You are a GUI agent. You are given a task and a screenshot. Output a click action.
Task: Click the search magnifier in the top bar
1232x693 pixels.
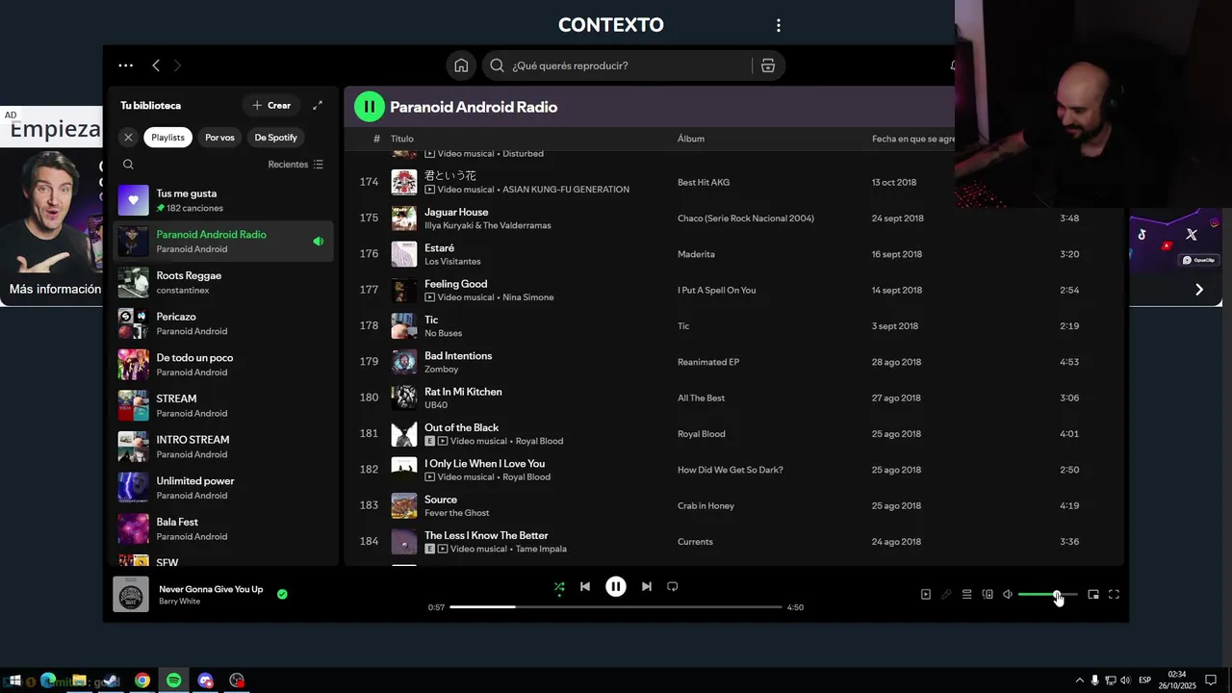coord(497,65)
